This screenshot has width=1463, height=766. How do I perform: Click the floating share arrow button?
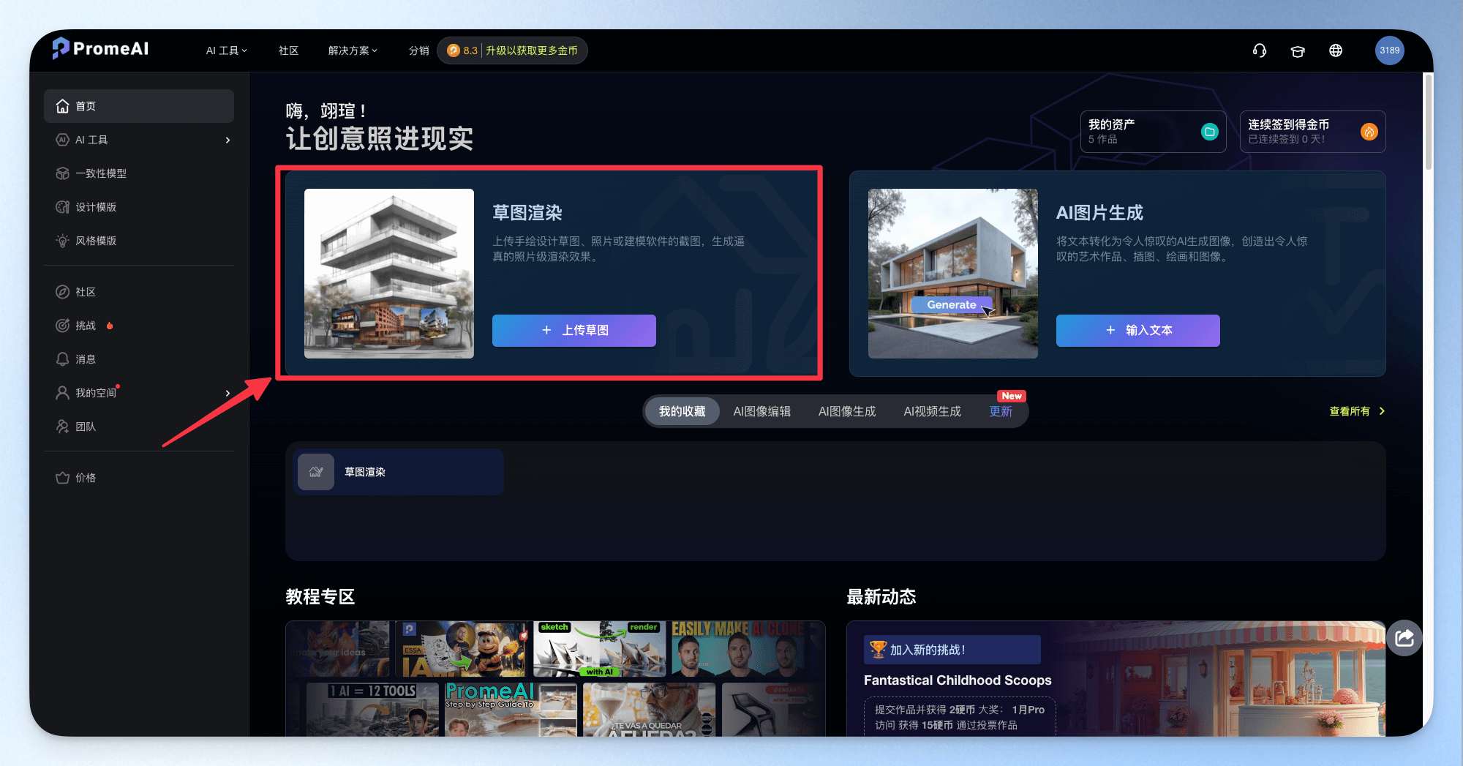coord(1404,638)
